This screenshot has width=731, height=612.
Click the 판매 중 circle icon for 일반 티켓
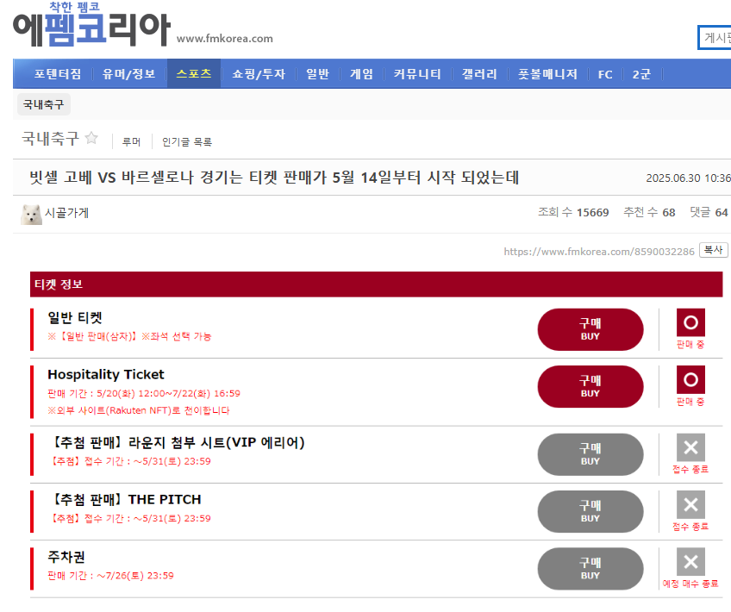click(690, 322)
